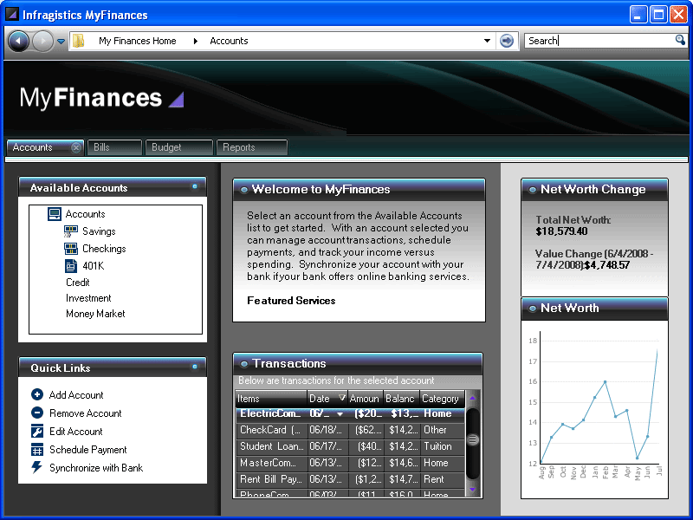Select the Student Loan transaction row
This screenshot has height=520, width=693.
(351, 446)
